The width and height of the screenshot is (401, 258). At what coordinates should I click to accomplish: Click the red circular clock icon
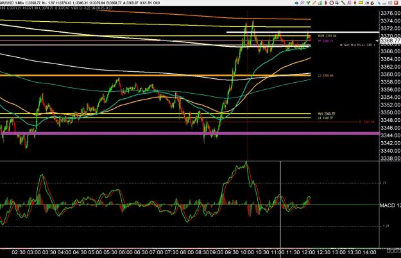332,3
